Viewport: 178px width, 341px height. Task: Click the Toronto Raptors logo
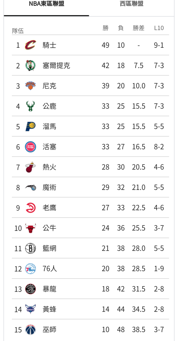(x=30, y=289)
